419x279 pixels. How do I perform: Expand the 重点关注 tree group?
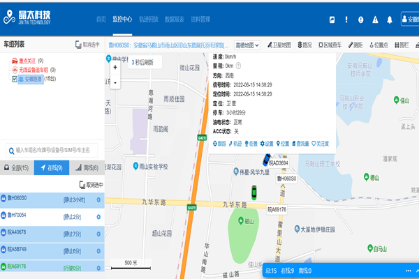tap(15, 61)
